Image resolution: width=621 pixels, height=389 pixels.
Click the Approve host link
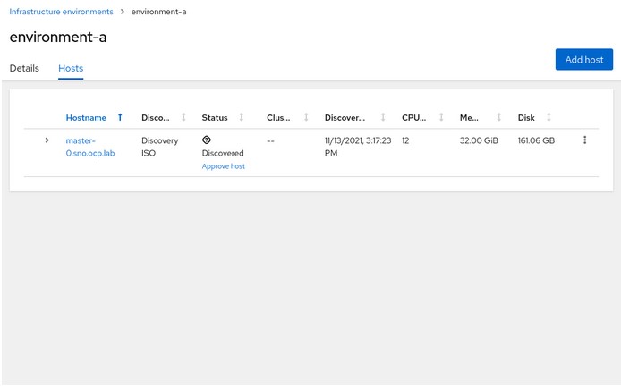[224, 166]
